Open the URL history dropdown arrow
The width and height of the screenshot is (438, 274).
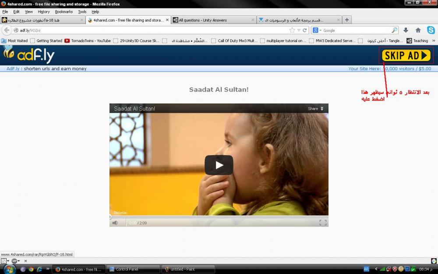pos(299,31)
